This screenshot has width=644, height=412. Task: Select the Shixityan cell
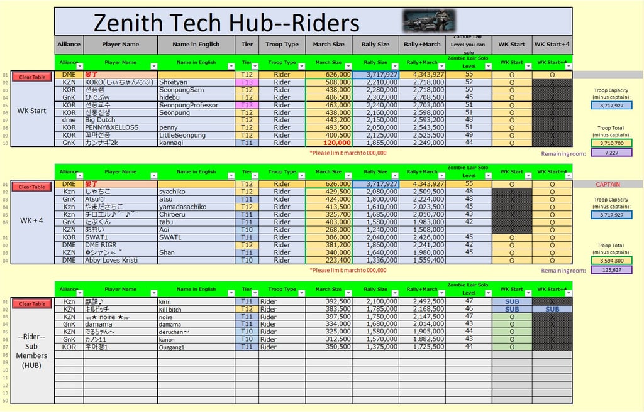[196, 82]
